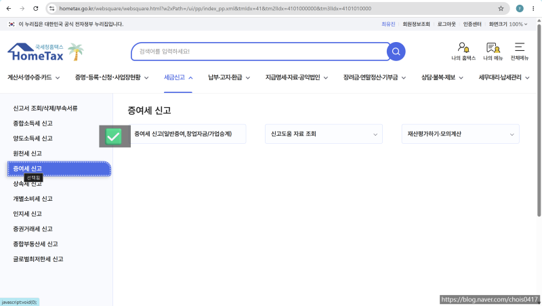This screenshot has height=306, width=542.
Task: Expand 지급명세·자료·공익법인 menu
Action: [296, 77]
